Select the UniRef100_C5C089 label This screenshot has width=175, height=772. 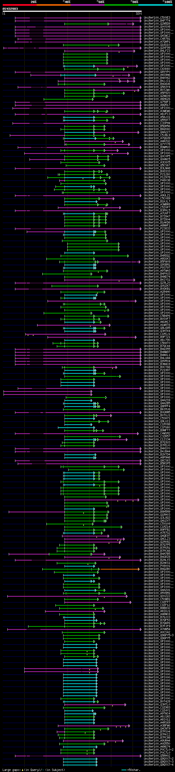(x=157, y=198)
